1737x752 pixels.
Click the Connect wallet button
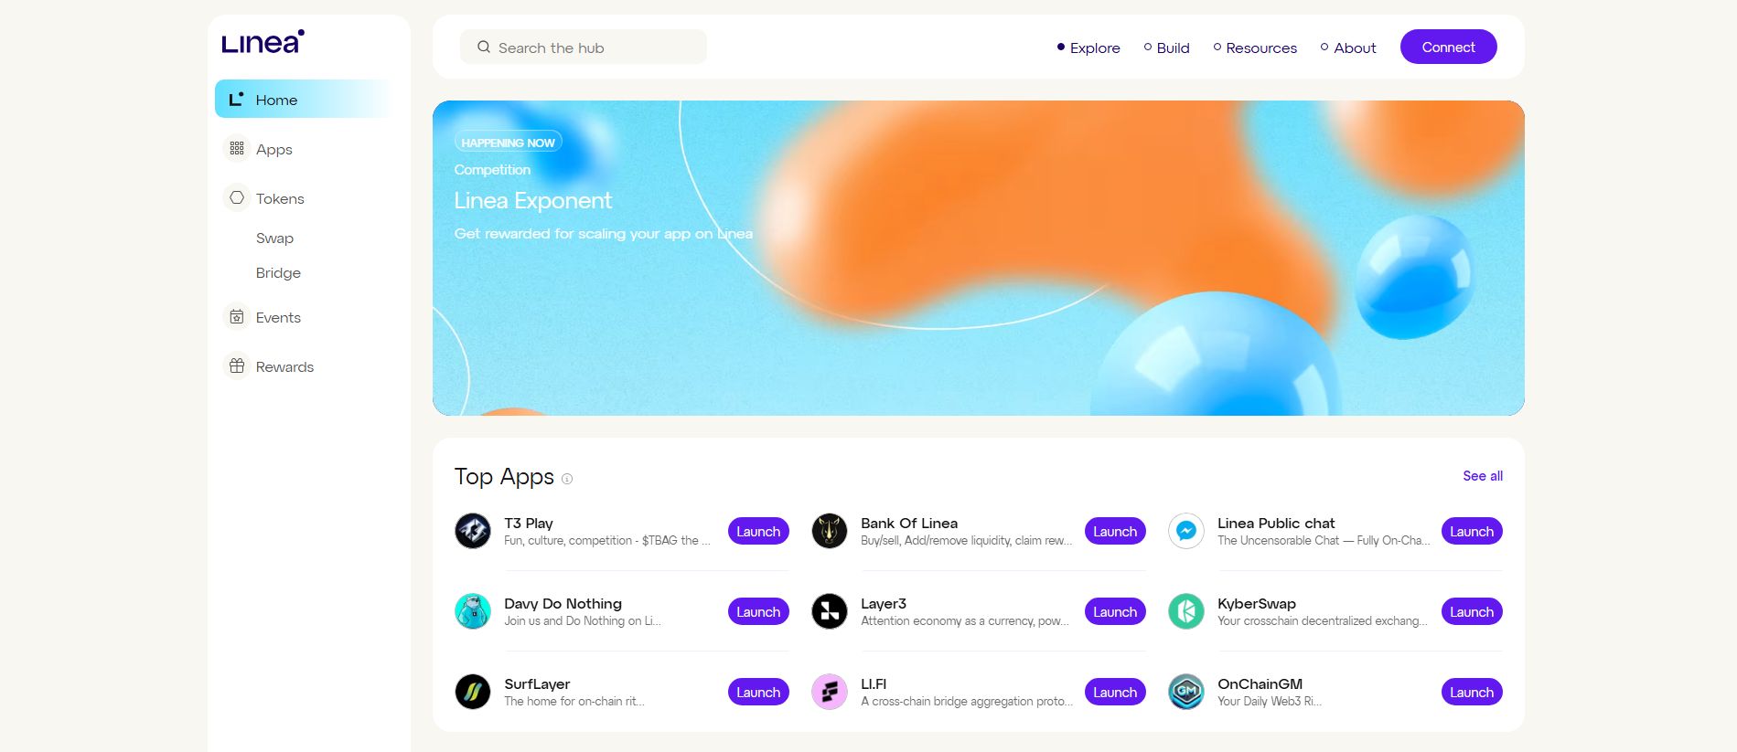(1448, 47)
